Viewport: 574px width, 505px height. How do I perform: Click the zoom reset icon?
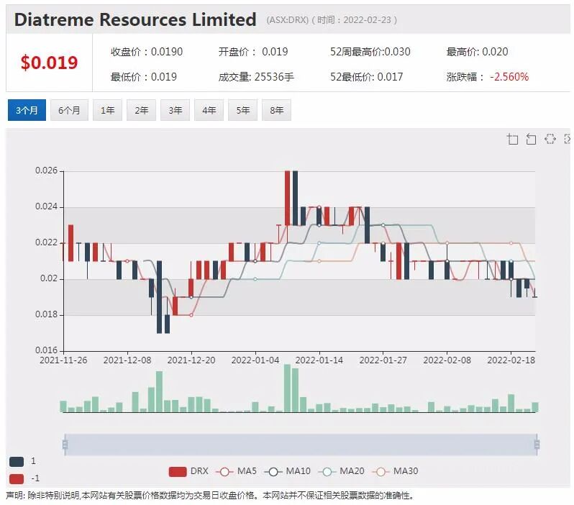tap(531, 139)
